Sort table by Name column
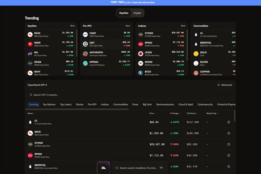This screenshot has width=261, height=174. pyautogui.click(x=31, y=113)
